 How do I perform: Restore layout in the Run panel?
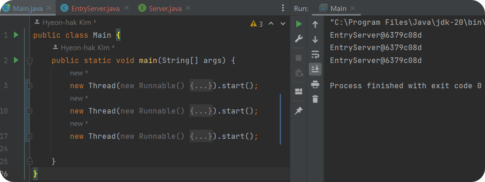(299, 91)
